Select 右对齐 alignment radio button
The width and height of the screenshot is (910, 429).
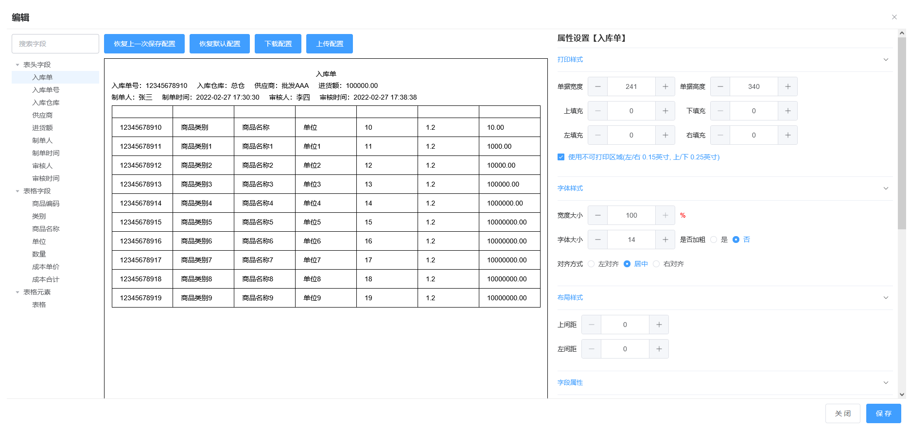656,264
